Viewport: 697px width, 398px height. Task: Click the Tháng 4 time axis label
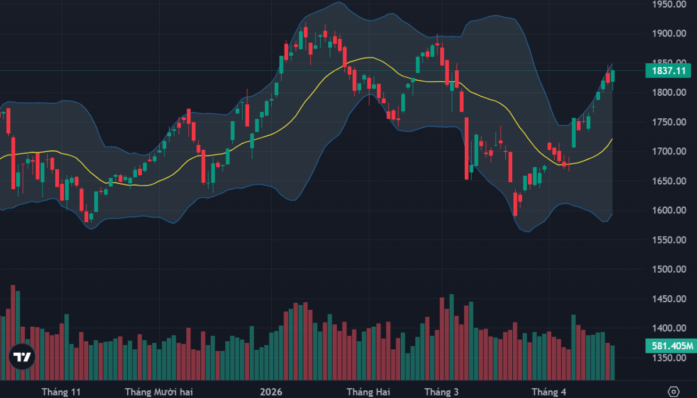[x=549, y=392]
